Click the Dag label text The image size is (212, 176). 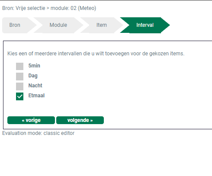pos(33,76)
